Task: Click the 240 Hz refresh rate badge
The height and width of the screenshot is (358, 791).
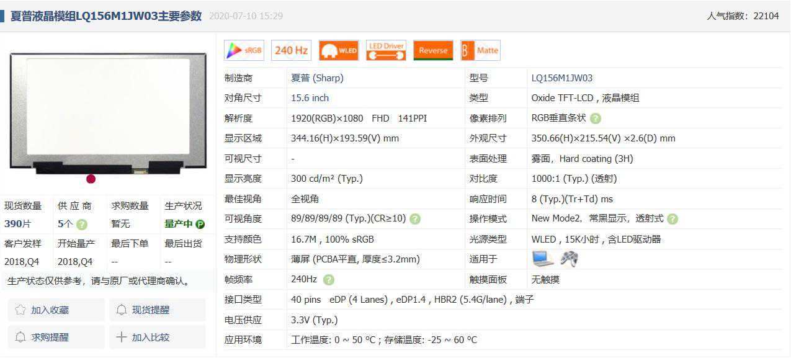Action: (x=291, y=51)
